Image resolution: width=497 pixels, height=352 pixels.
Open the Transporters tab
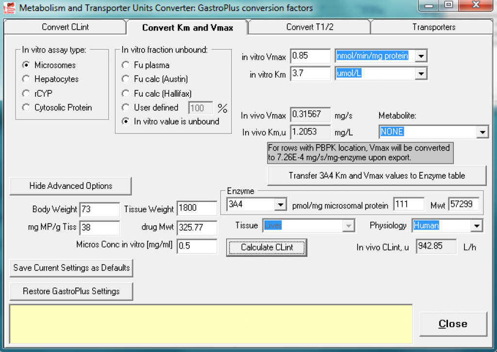431,27
